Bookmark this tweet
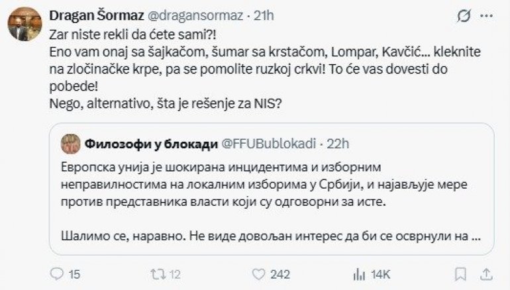This screenshot has height=290, width=510. [x=456, y=273]
